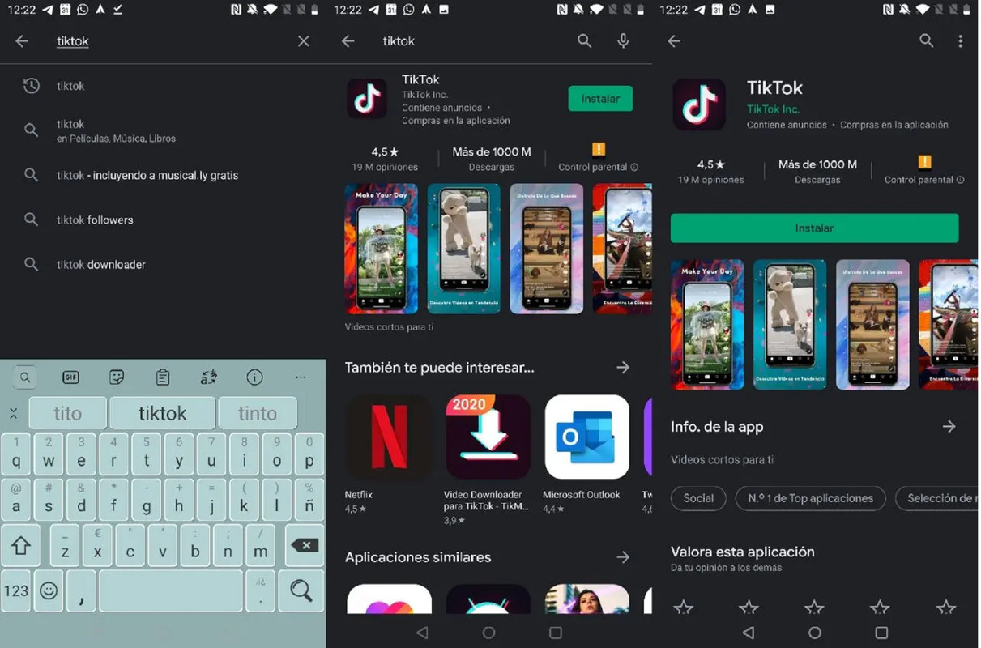The height and width of the screenshot is (648, 981).
Task: Tap Android back button under detail page
Action: coord(748,633)
